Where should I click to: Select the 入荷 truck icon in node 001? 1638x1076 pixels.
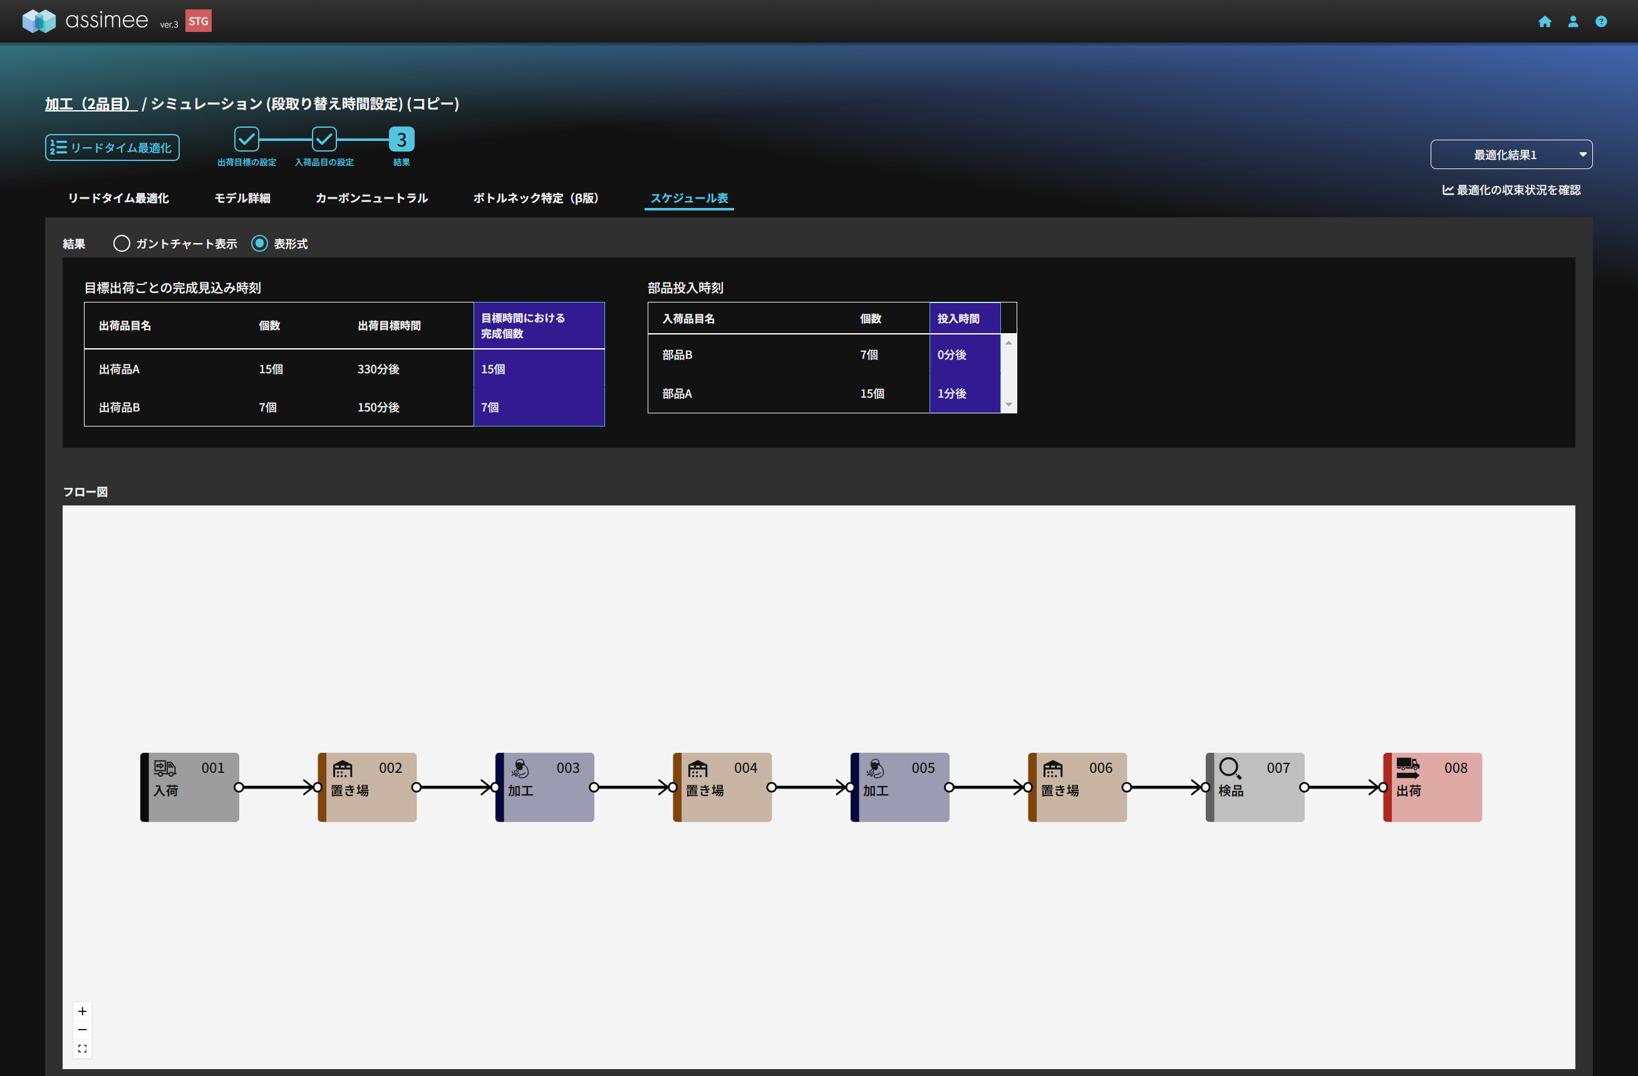[x=165, y=768]
